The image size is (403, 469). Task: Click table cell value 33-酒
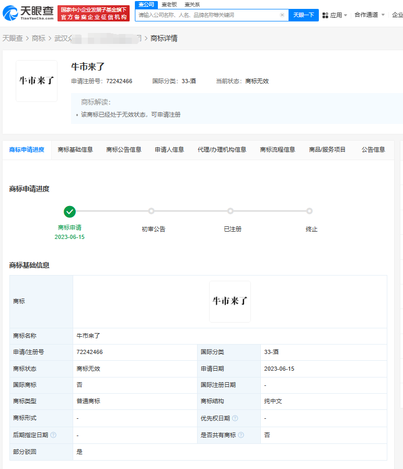pyautogui.click(x=271, y=352)
